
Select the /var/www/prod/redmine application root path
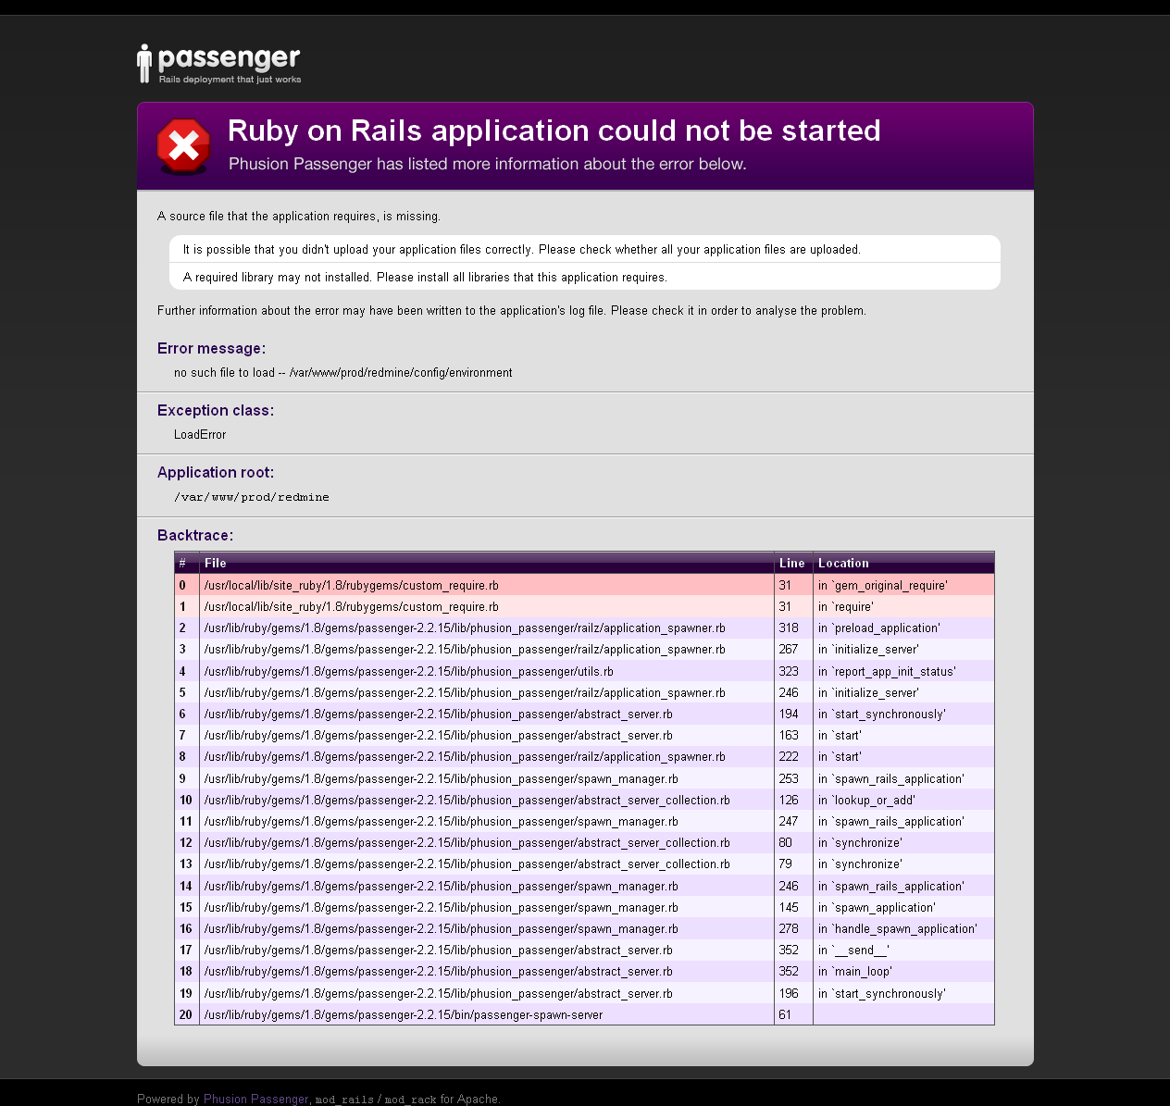pos(251,497)
